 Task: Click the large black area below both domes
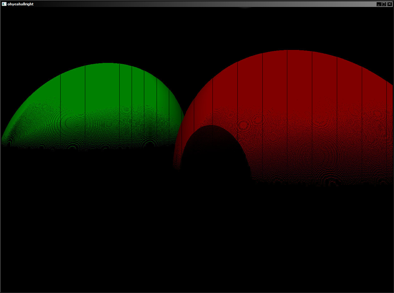196,237
